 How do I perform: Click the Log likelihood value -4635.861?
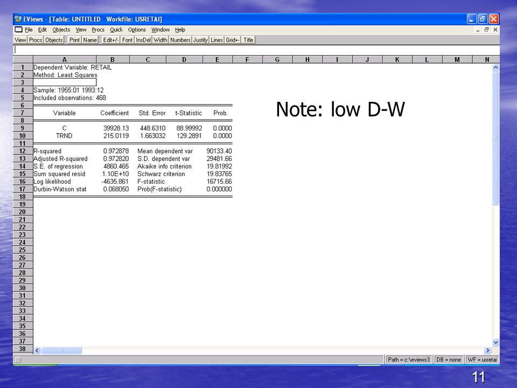point(115,182)
